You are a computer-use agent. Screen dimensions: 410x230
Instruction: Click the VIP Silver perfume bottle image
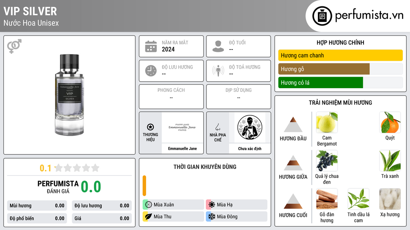tap(69, 95)
